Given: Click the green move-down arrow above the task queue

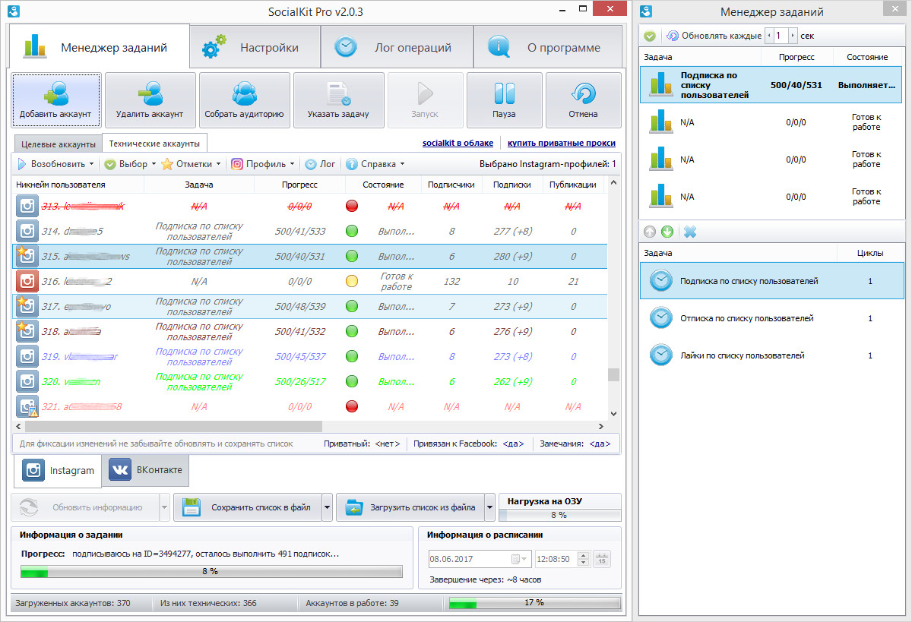Looking at the screenshot, I should coord(667,232).
